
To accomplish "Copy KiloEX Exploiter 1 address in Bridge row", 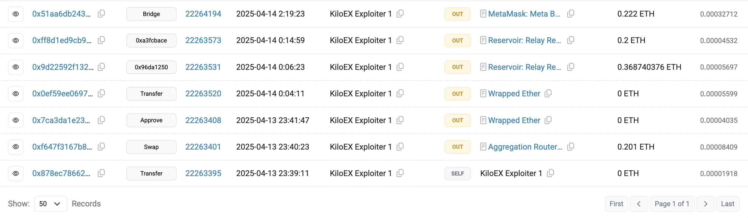I will tap(400, 14).
